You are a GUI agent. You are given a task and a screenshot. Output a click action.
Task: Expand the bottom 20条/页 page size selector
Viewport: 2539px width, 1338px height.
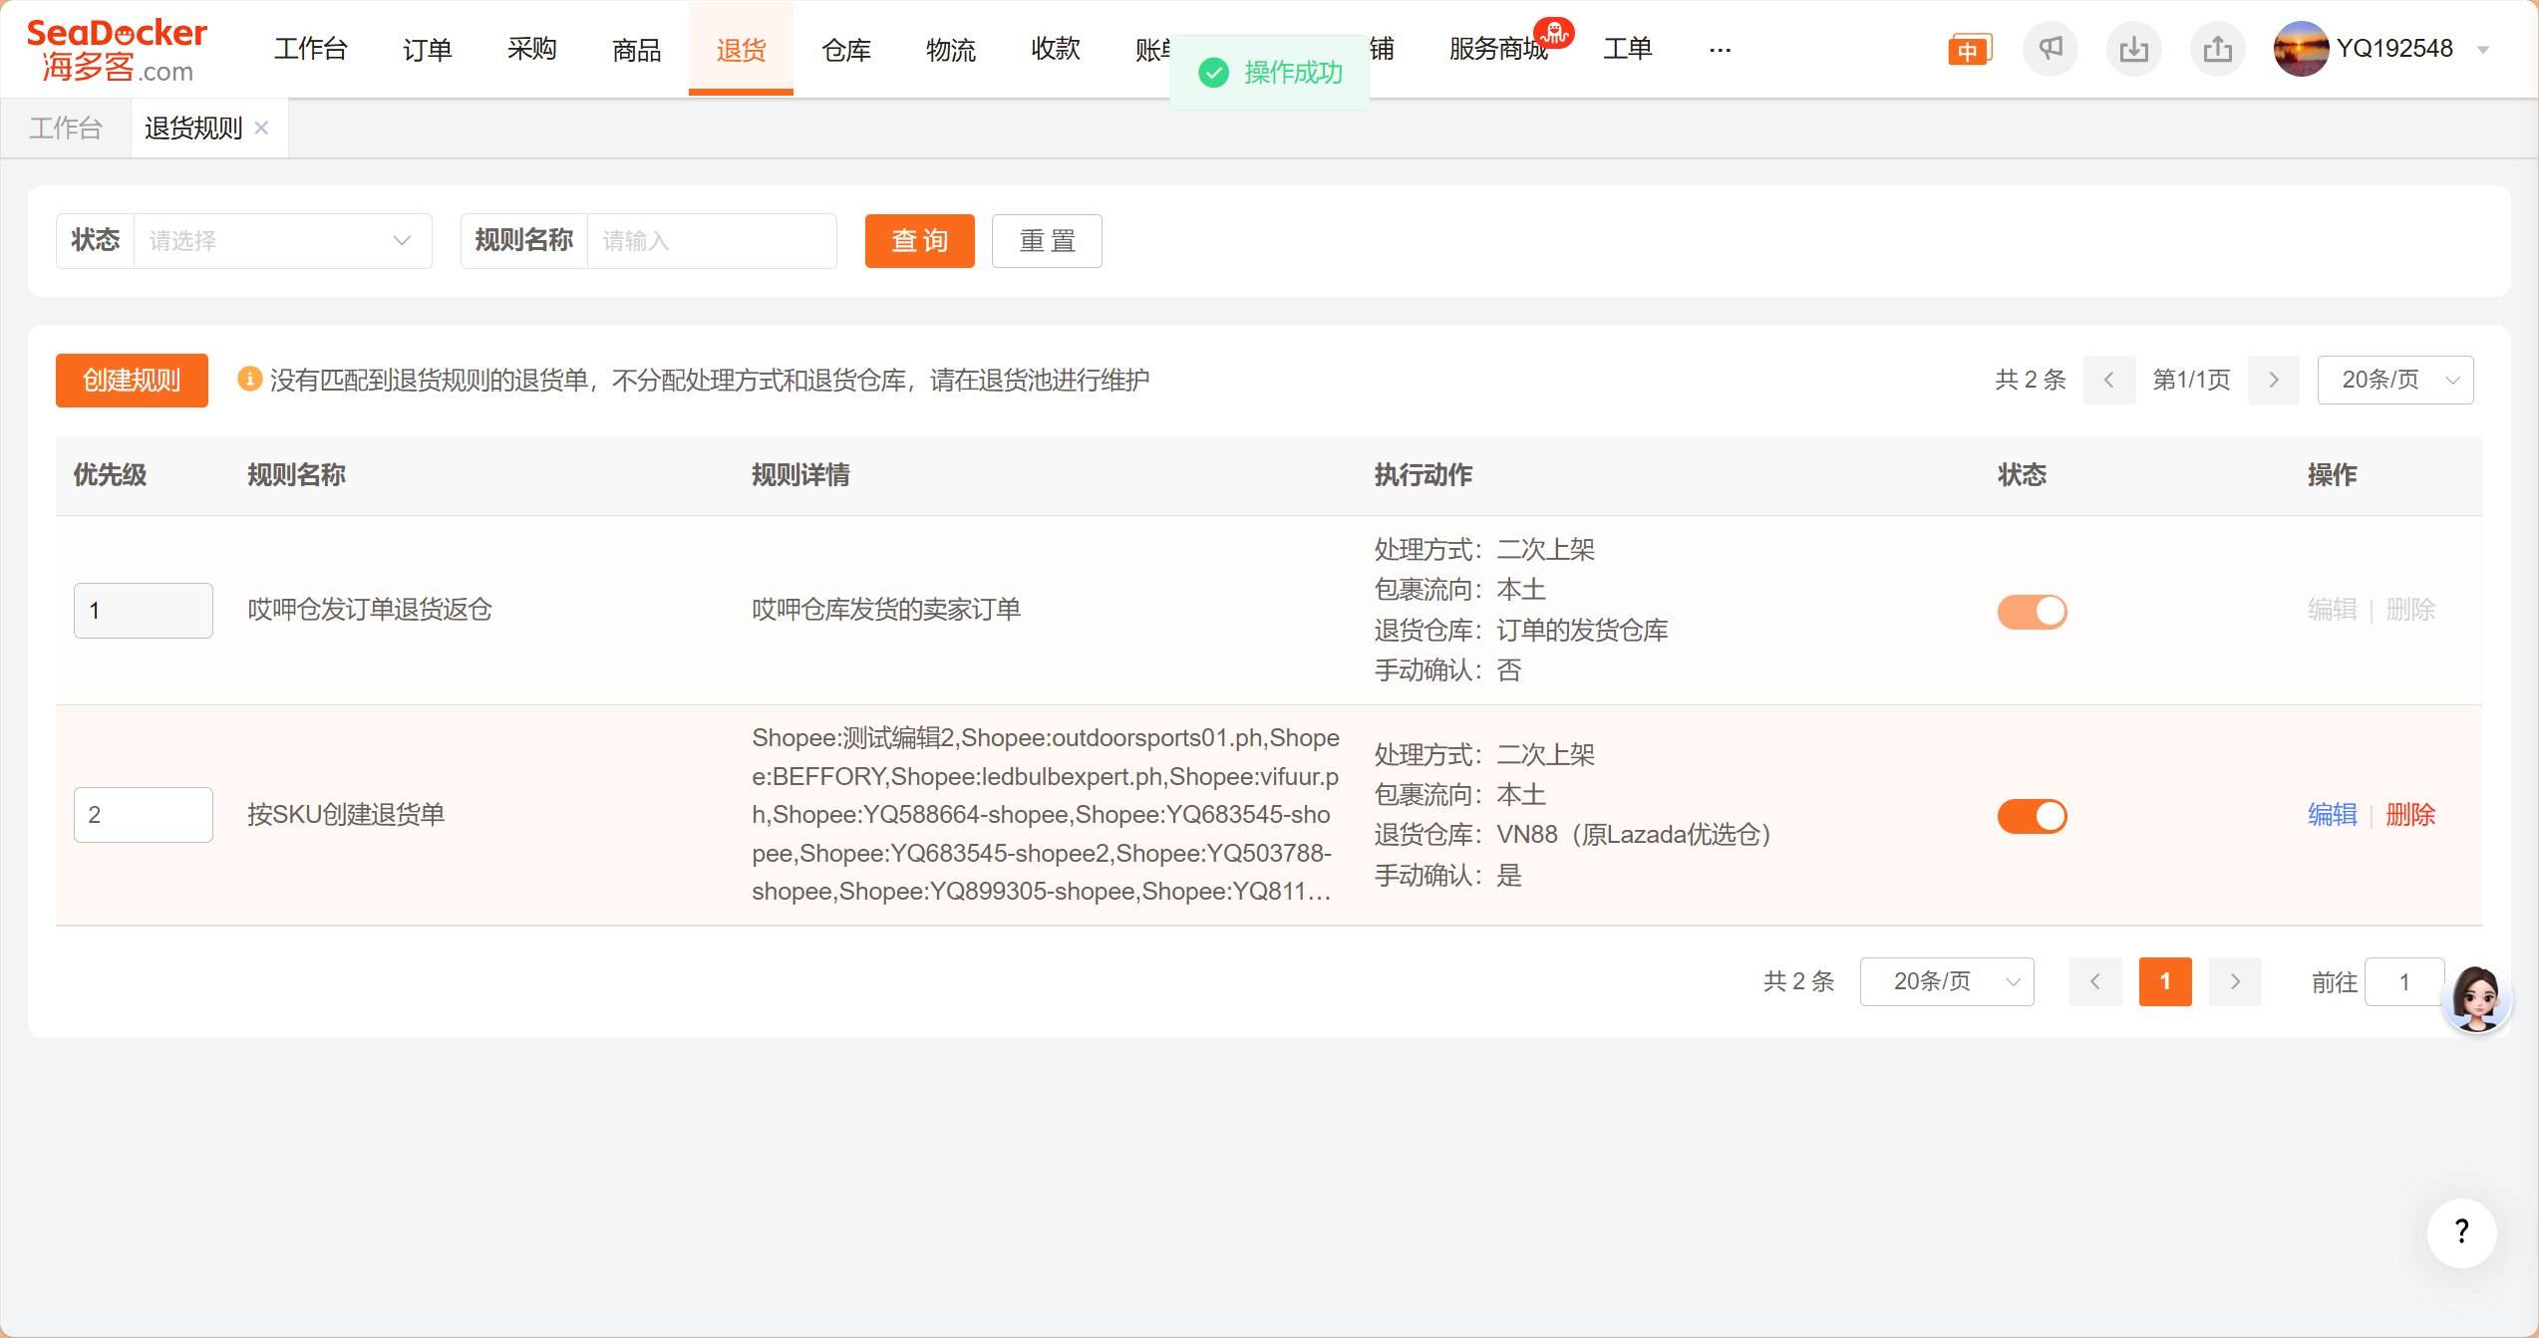(1946, 982)
